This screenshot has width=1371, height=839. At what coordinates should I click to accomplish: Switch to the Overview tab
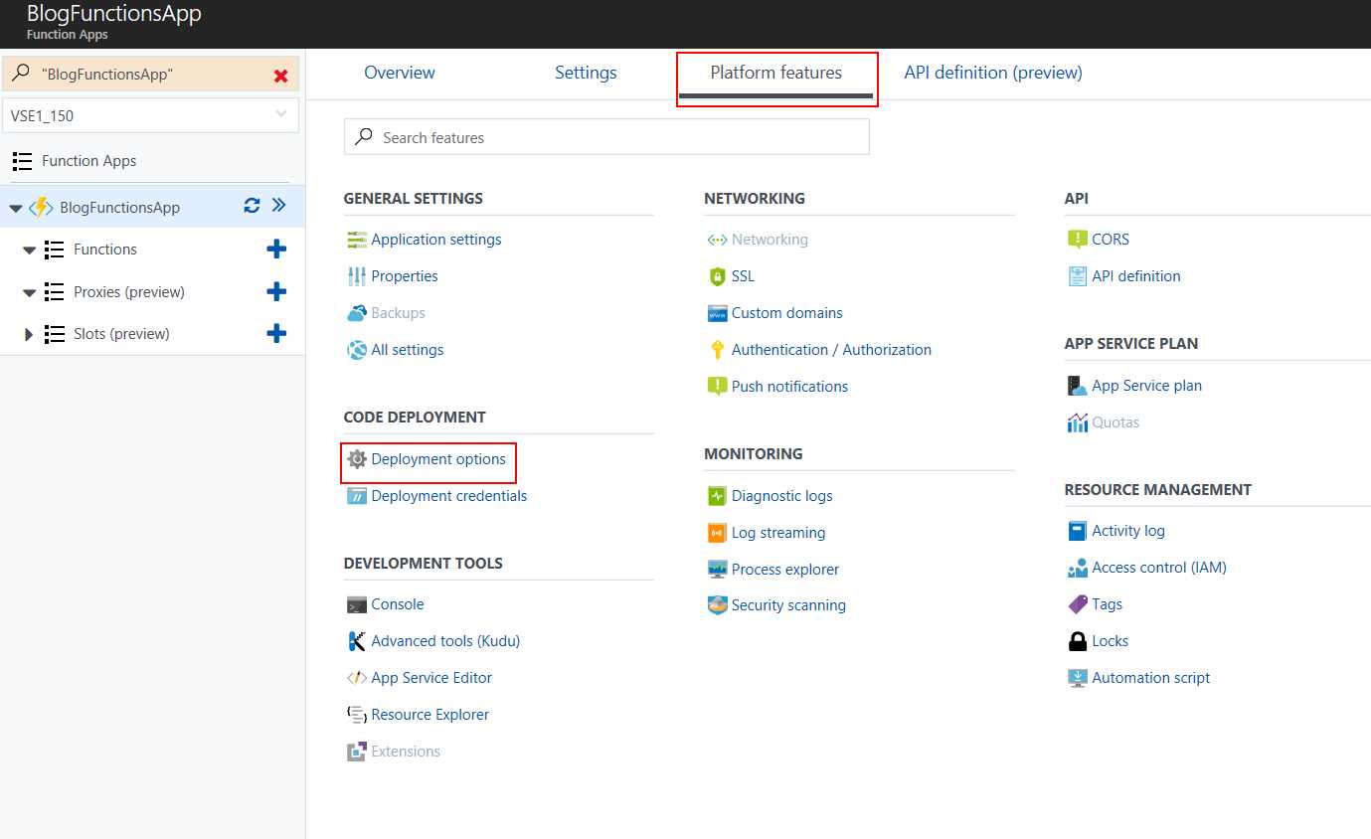(x=399, y=73)
